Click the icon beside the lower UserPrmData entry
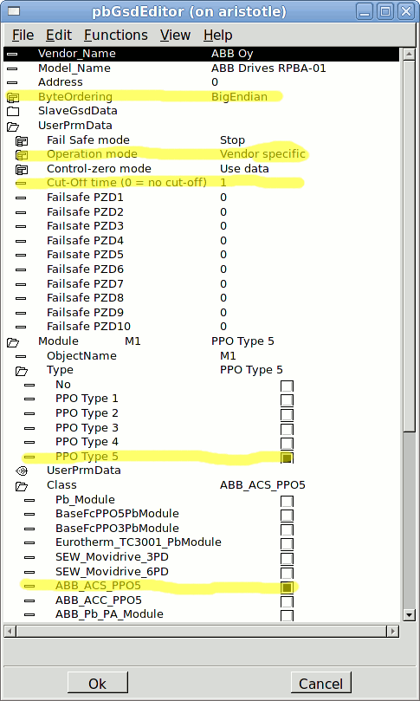Viewport: 420px width, 701px height. click(22, 471)
